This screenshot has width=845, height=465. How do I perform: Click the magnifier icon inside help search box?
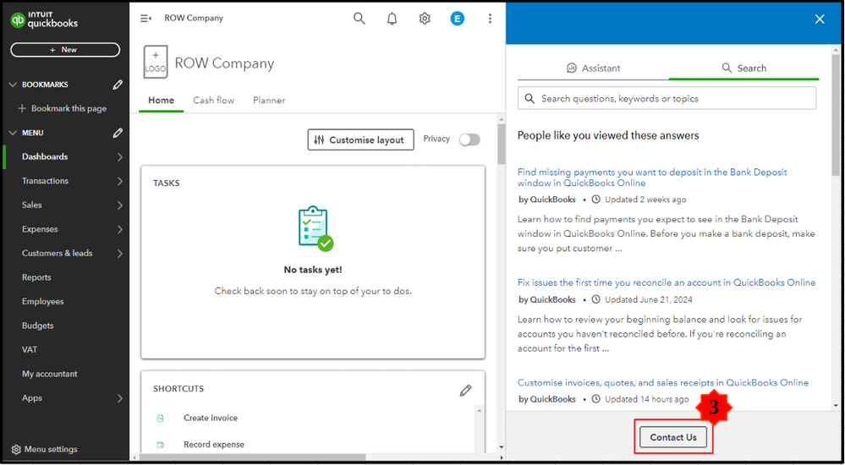click(x=529, y=99)
